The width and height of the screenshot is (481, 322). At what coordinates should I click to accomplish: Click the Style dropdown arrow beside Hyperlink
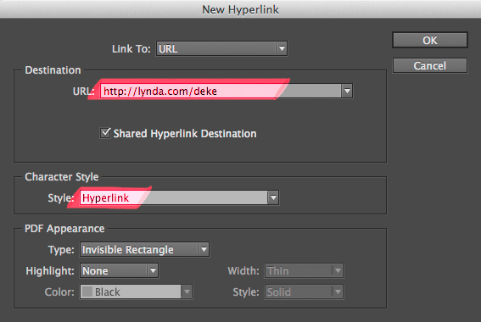click(273, 197)
